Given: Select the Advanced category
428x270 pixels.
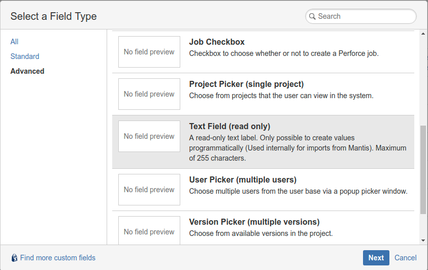Looking at the screenshot, I should [x=27, y=71].
